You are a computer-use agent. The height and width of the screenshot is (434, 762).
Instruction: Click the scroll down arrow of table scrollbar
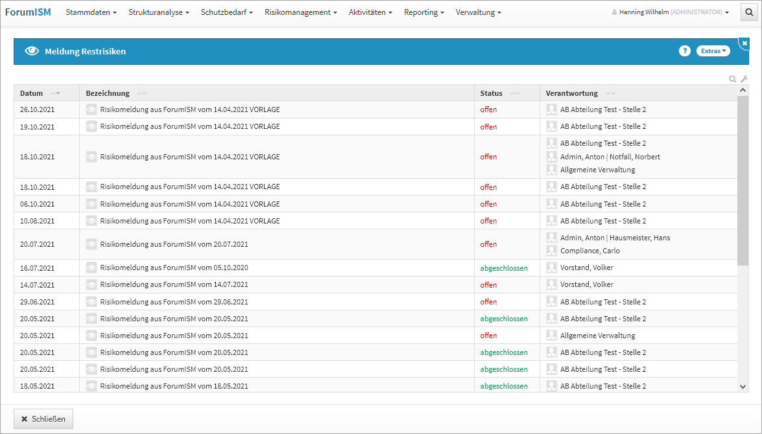[x=743, y=386]
